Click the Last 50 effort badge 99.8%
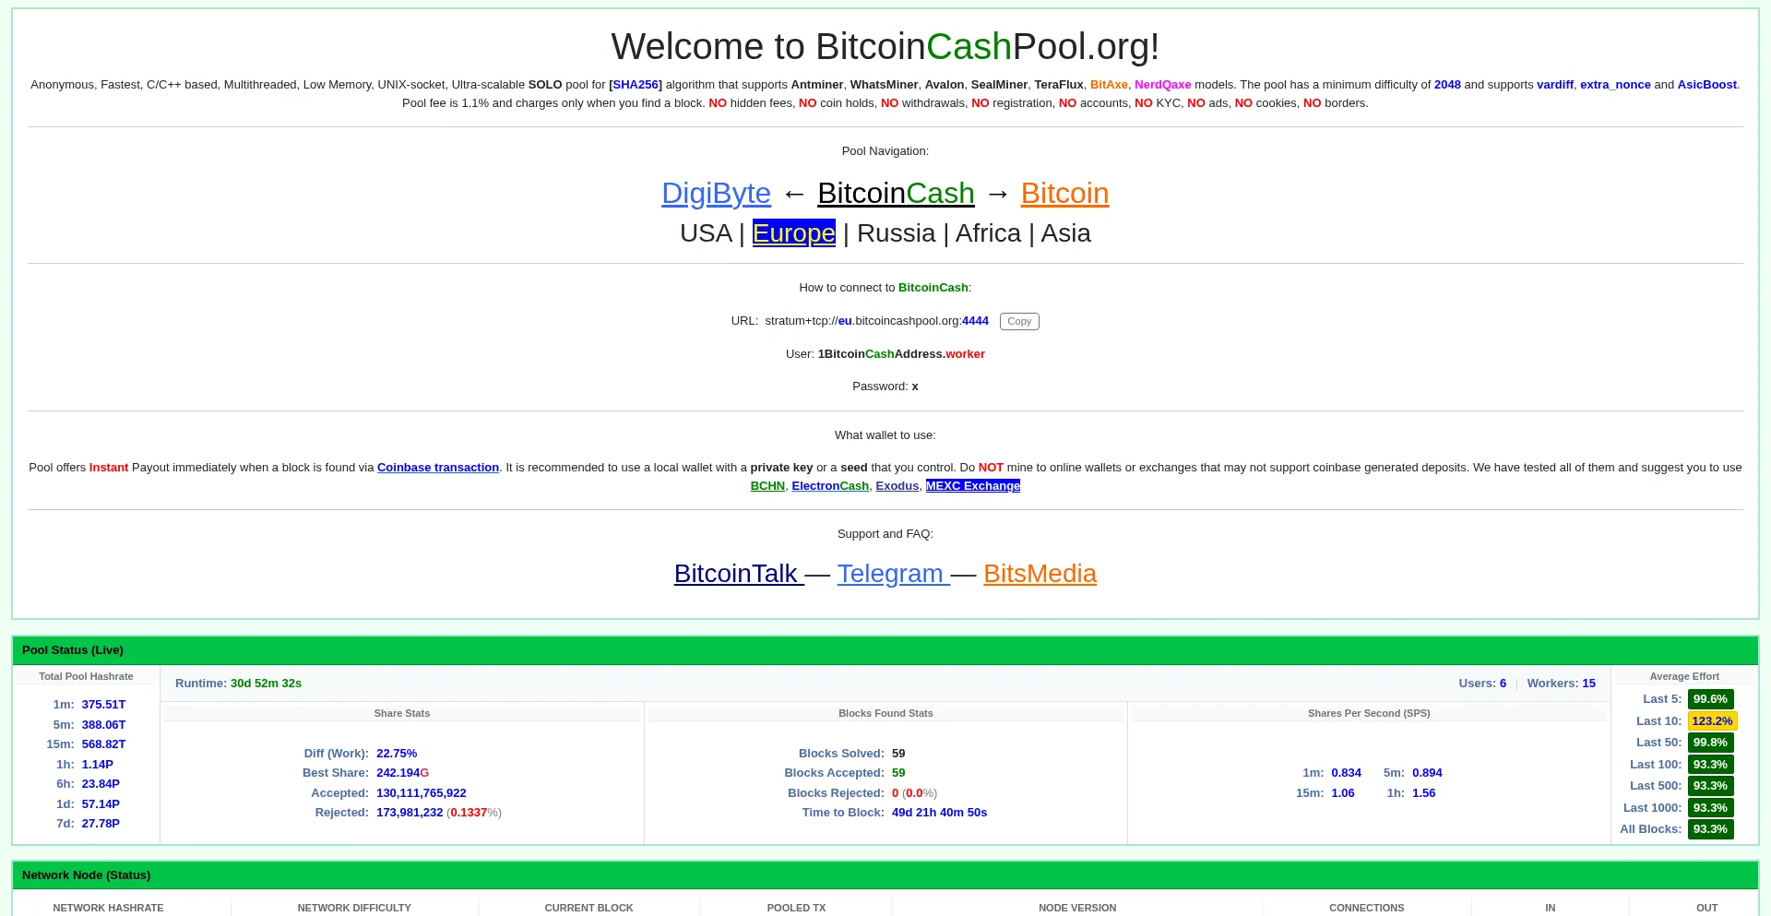 (1710, 743)
